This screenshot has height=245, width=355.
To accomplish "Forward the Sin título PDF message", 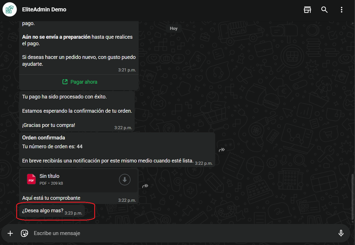I will 145,186.
